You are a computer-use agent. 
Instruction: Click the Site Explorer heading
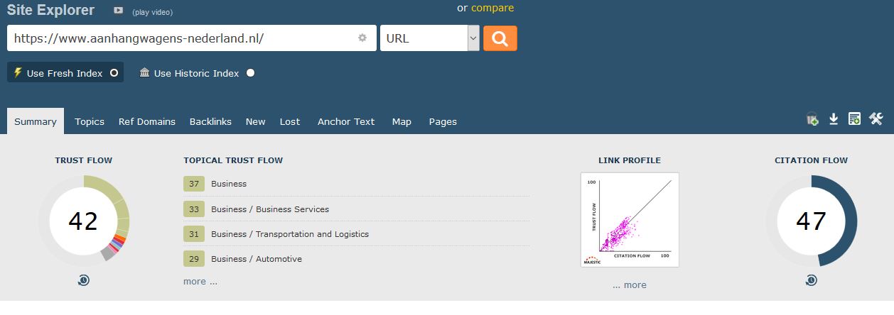tap(50, 10)
